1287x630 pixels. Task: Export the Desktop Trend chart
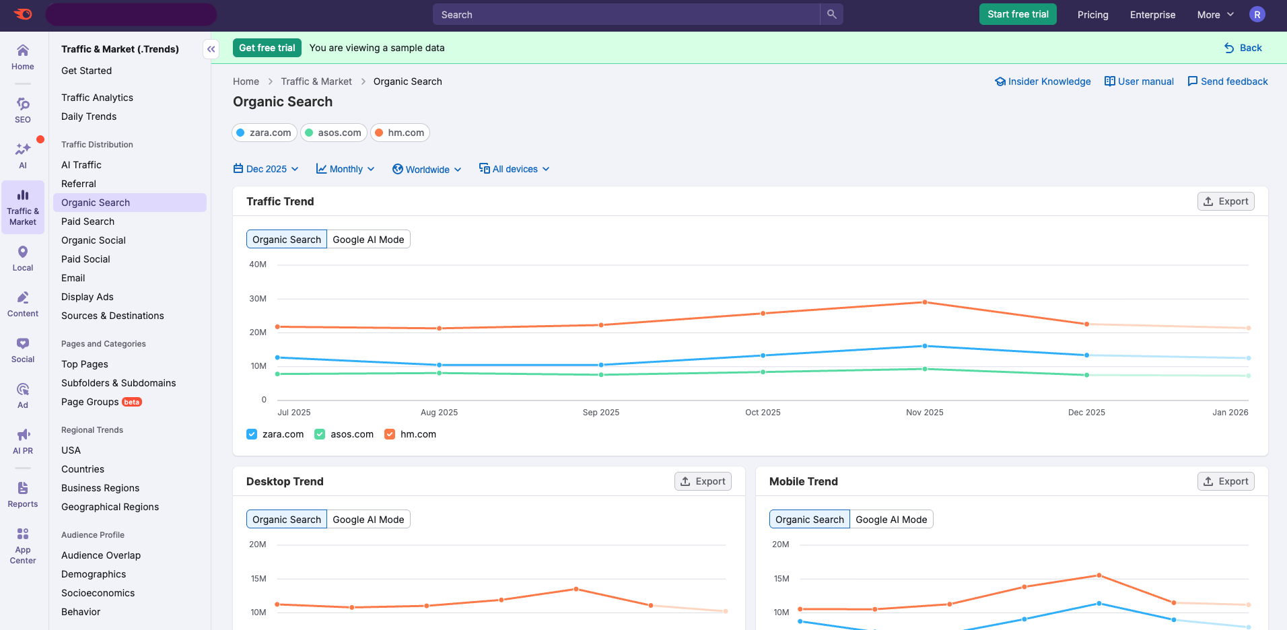tap(703, 481)
